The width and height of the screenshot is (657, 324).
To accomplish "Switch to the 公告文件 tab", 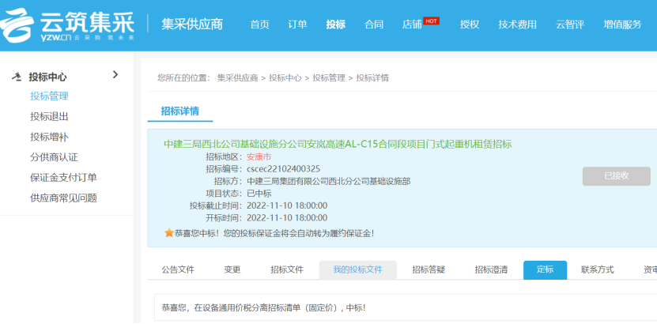I will tap(178, 270).
